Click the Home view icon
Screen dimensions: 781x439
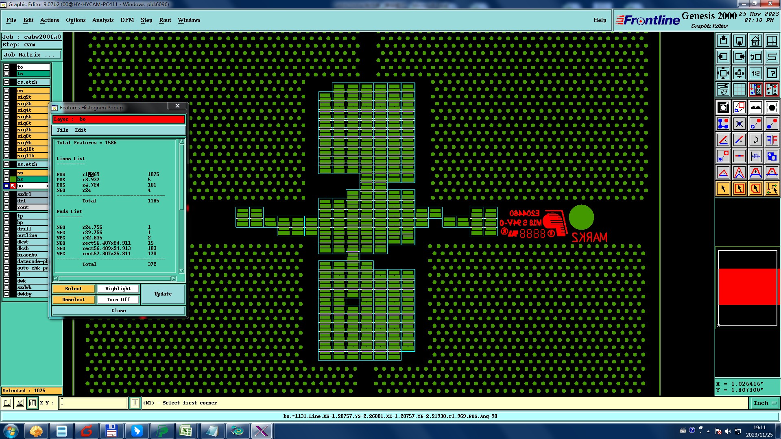pos(755,41)
